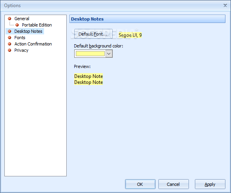Click the Default background color label

point(98,46)
